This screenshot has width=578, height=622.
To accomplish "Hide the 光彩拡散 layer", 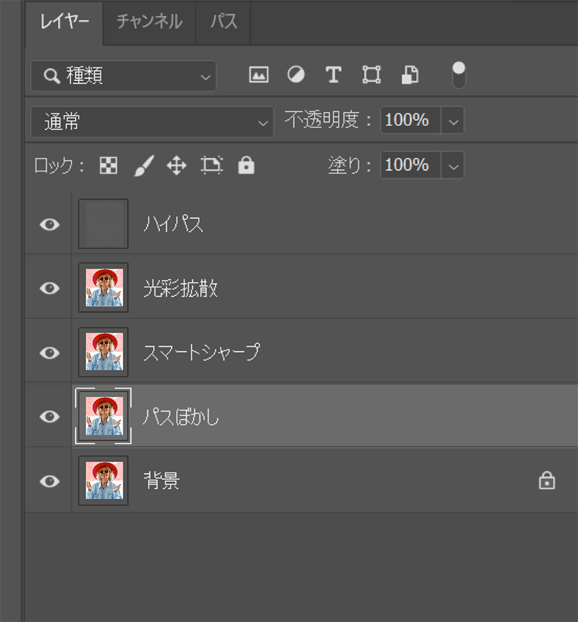I will [x=49, y=288].
